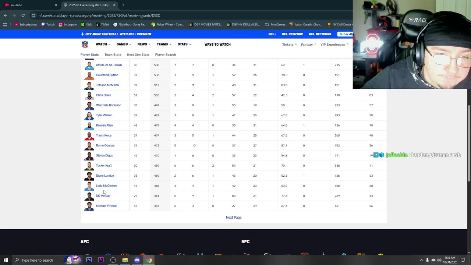This screenshot has width=471, height=265.
Task: Open Rome Odunze's player page
Action: tap(105, 145)
